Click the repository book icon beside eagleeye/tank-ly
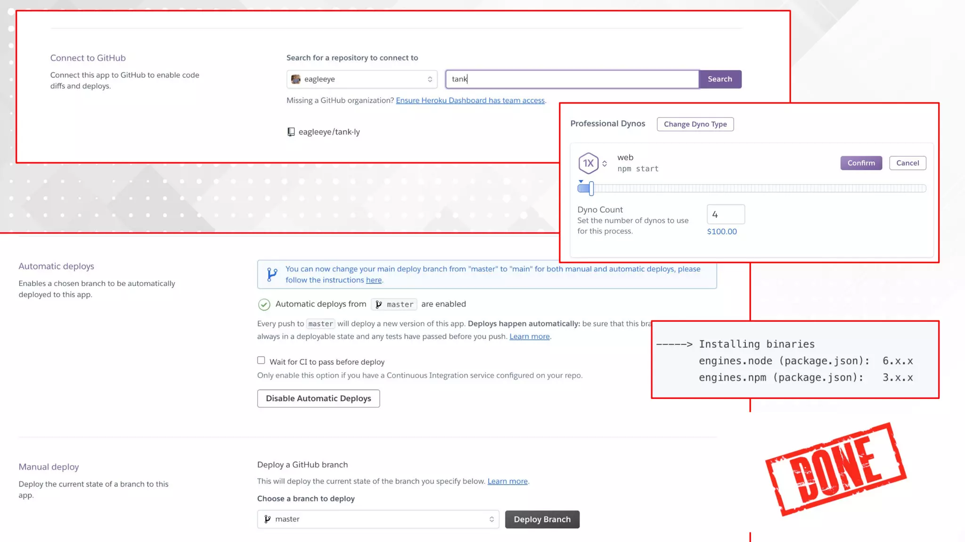Viewport: 965px width, 542px height. pos(291,132)
